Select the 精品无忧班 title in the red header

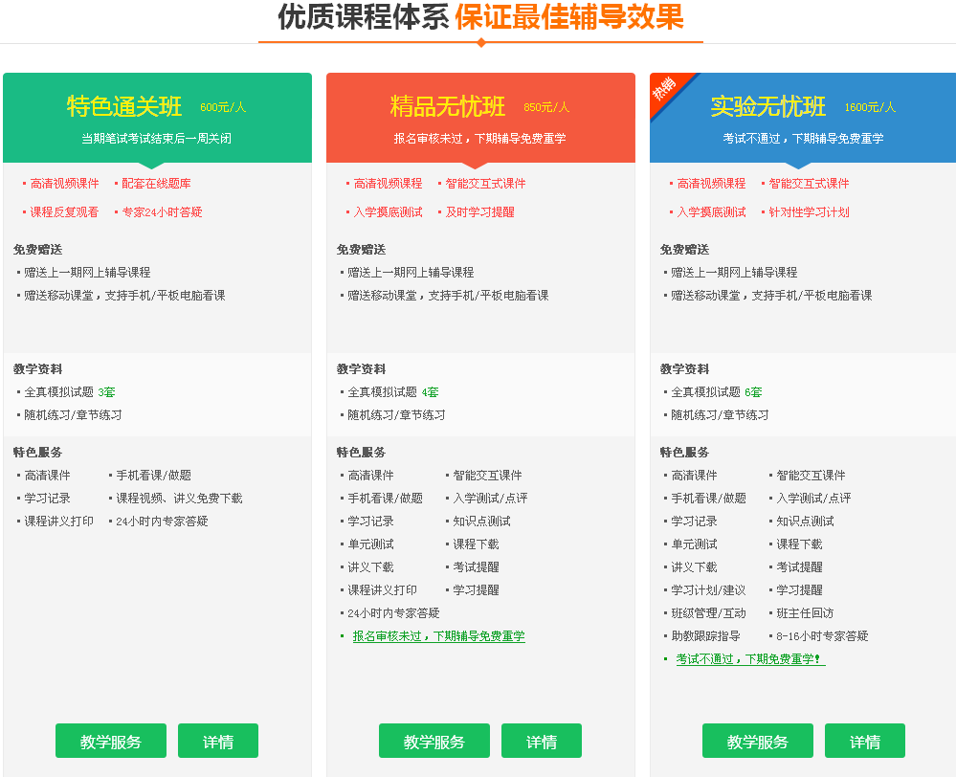click(448, 106)
